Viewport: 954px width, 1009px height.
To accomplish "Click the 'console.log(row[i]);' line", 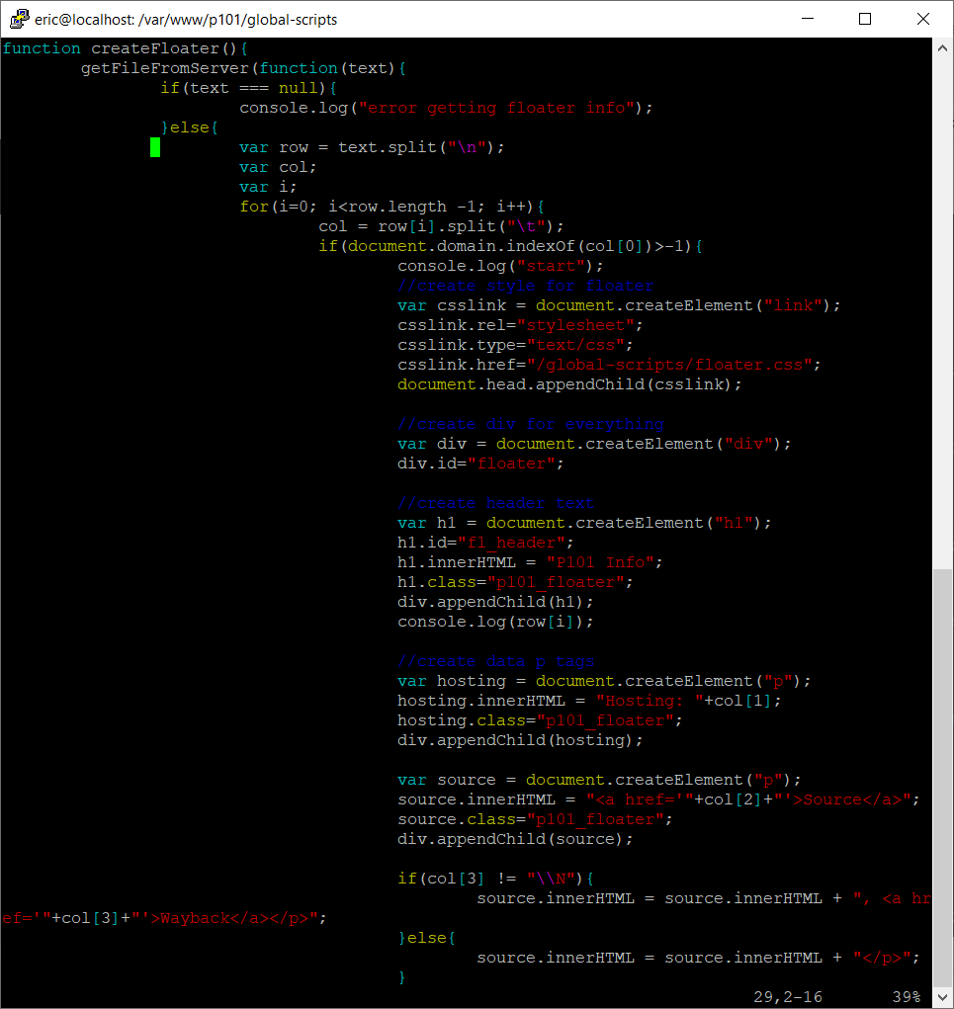I will pyautogui.click(x=495, y=622).
